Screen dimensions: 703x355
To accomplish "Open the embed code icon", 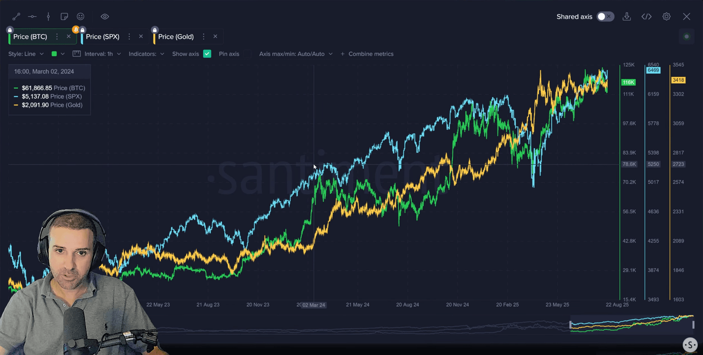I will (x=646, y=16).
